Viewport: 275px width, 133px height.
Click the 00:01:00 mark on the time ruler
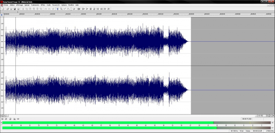point(53,14)
